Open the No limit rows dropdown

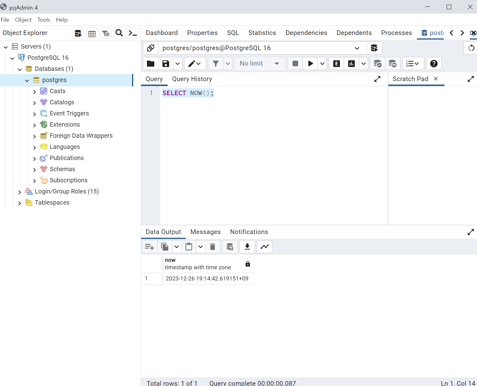click(260, 63)
